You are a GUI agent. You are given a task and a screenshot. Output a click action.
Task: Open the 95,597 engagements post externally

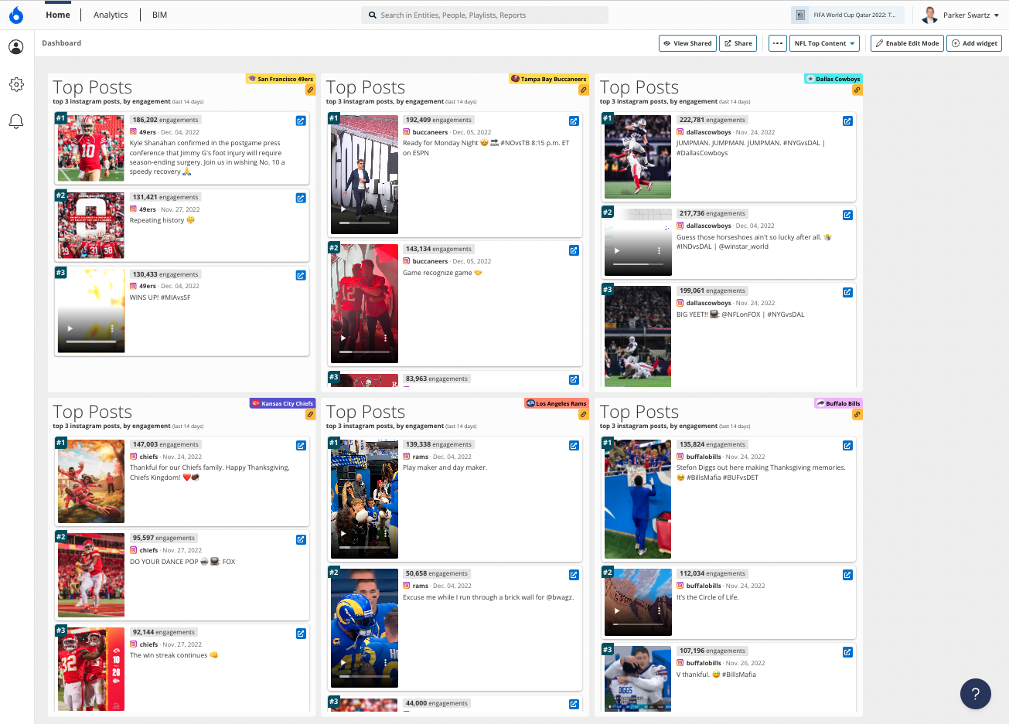(x=301, y=539)
